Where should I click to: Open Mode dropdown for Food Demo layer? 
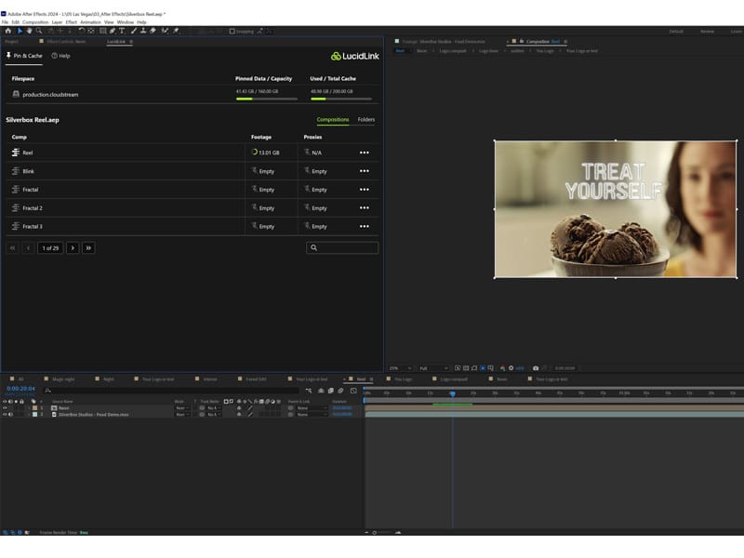point(182,415)
